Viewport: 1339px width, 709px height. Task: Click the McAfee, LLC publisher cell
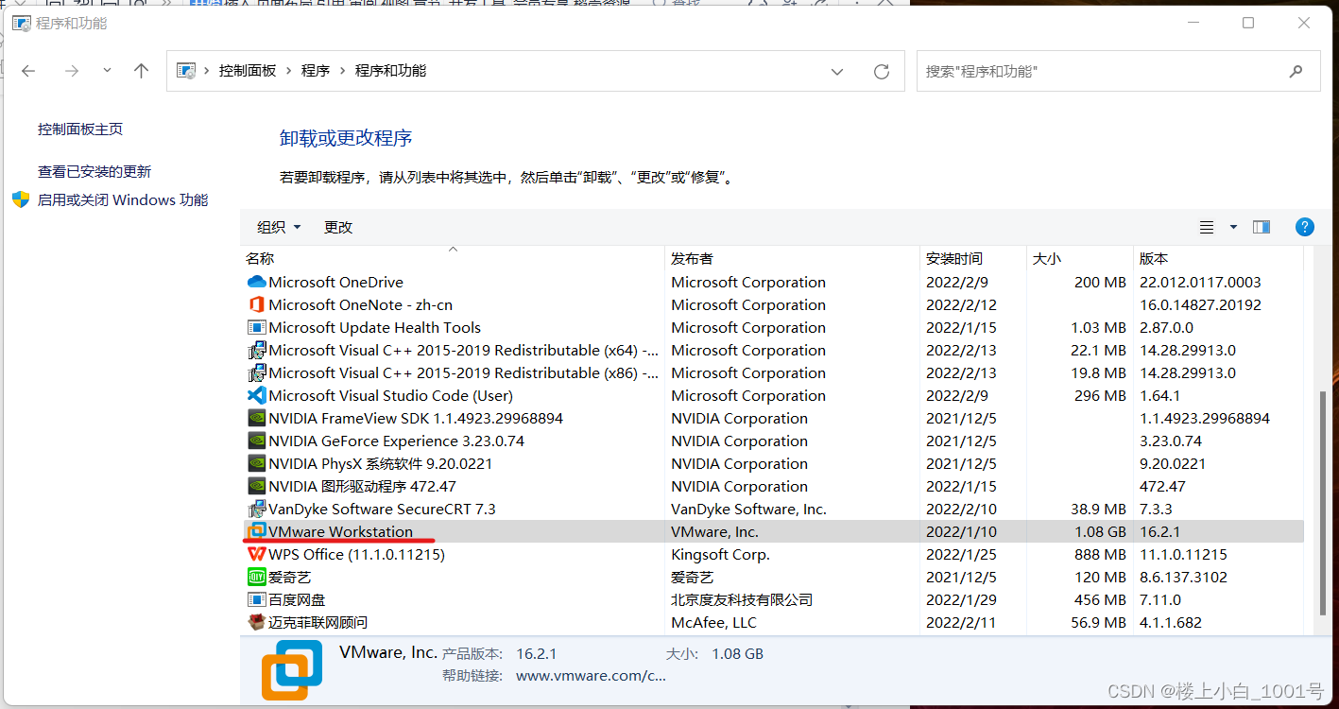pyautogui.click(x=713, y=622)
